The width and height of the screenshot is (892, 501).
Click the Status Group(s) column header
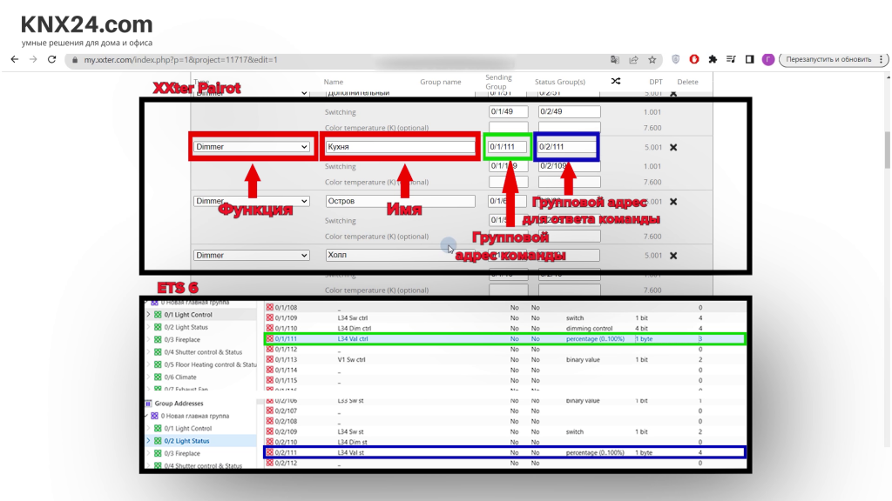(560, 82)
